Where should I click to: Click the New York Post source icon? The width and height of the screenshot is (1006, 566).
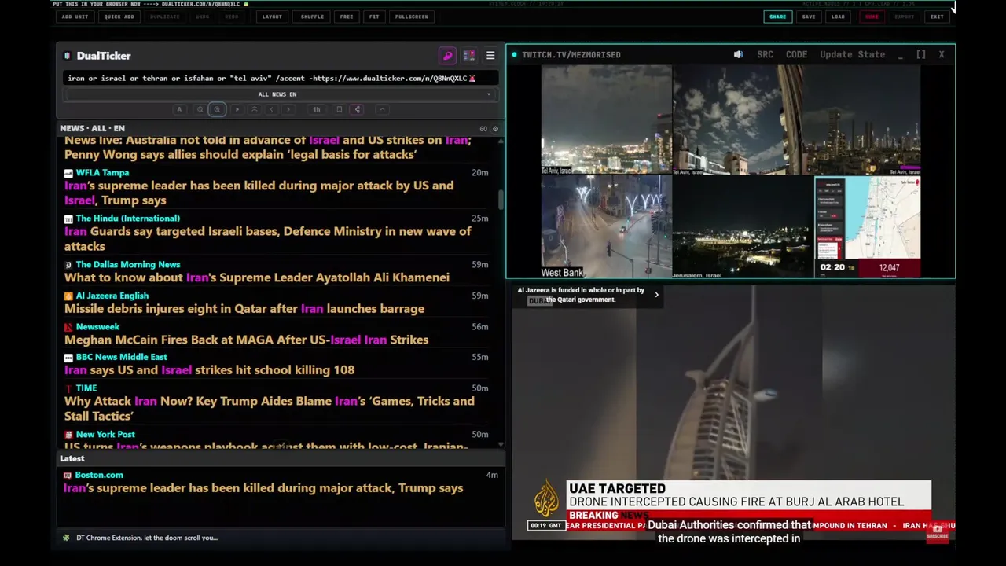coord(68,435)
